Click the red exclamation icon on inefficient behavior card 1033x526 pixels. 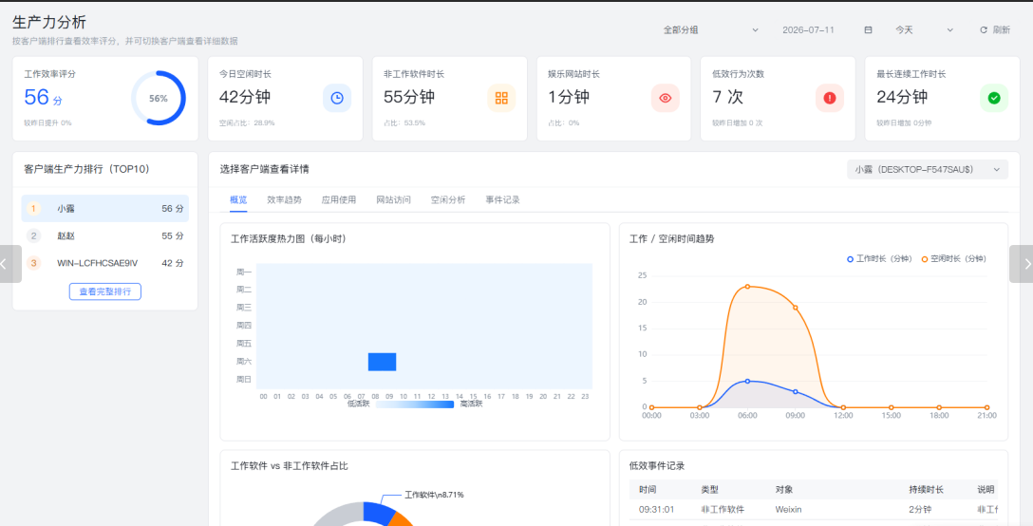point(830,98)
